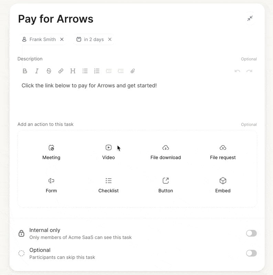
Task: Toggle bold formatting in description toolbar
Action: 25,71
